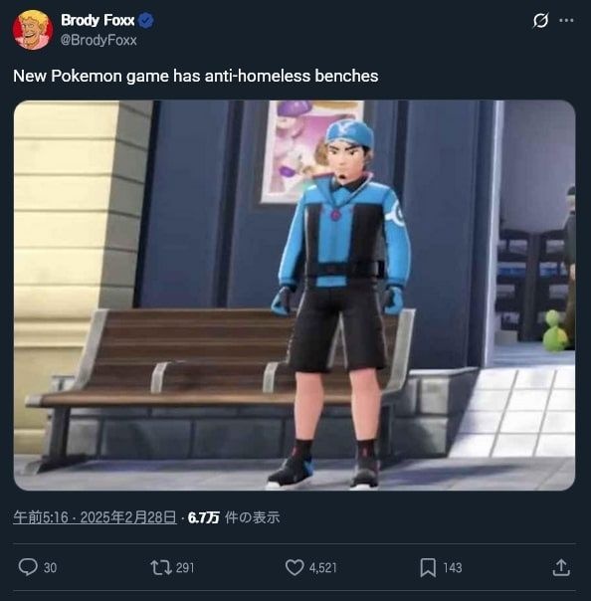View the 6.7万 views count

point(203,517)
